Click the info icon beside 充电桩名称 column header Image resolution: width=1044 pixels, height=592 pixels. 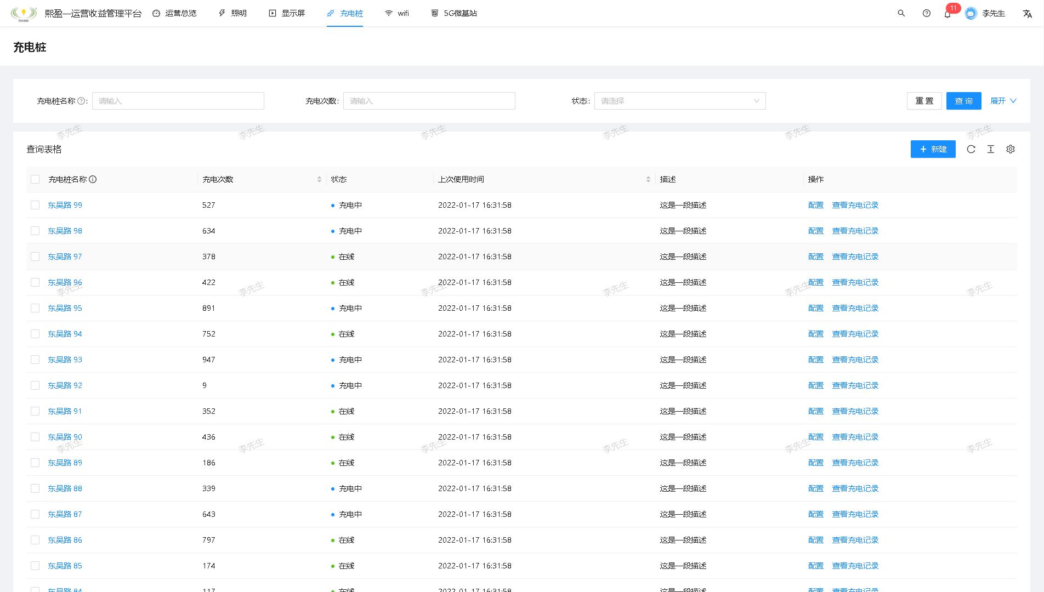pyautogui.click(x=93, y=179)
